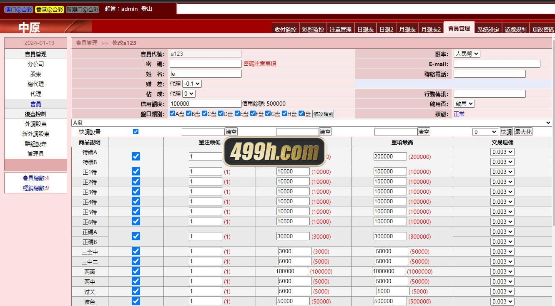The height and width of the screenshot is (306, 555).
Task: Uncheck the 过关 row checkbox
Action: (x=136, y=291)
